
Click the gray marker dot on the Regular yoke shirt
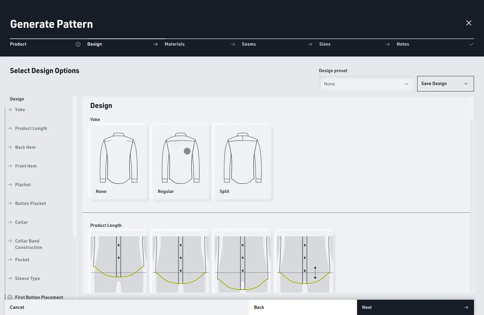click(187, 151)
